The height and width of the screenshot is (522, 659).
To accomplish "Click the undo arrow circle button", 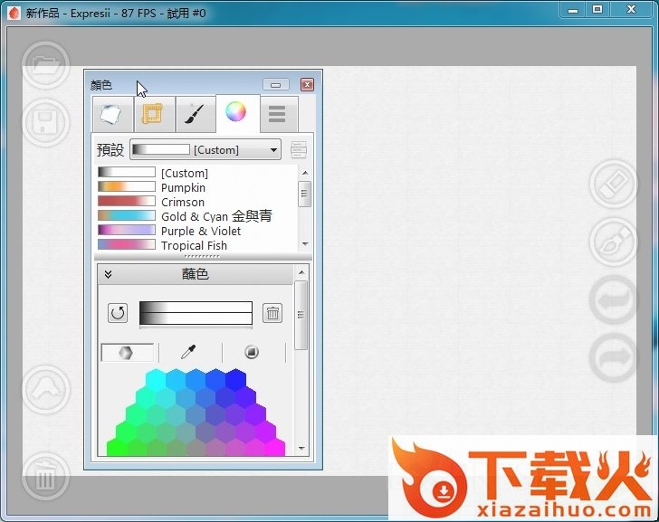I will [x=614, y=299].
